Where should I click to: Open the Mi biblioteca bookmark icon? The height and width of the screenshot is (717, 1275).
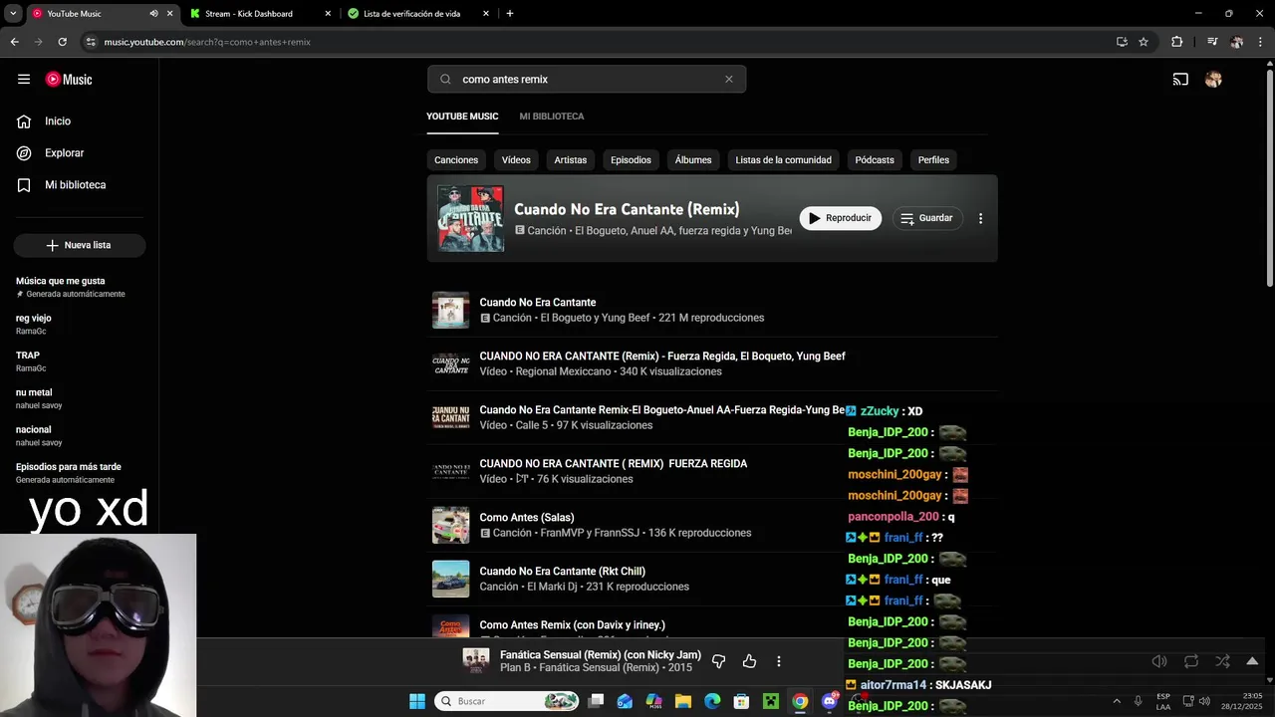click(x=24, y=185)
